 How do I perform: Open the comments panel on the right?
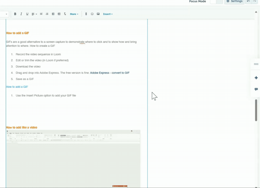pos(256,89)
